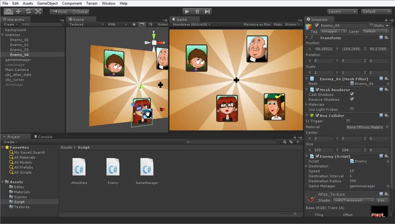
Task: Click the Step frame button
Action: (207, 11)
